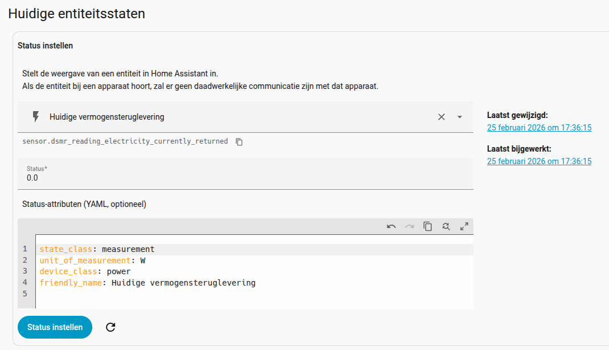Clear the selected entity with the X
The height and width of the screenshot is (350, 609).
[442, 117]
